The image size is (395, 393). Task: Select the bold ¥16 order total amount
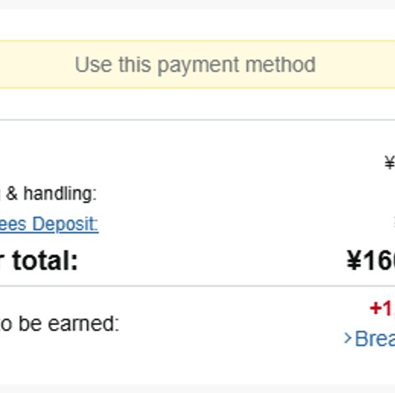[x=371, y=261]
